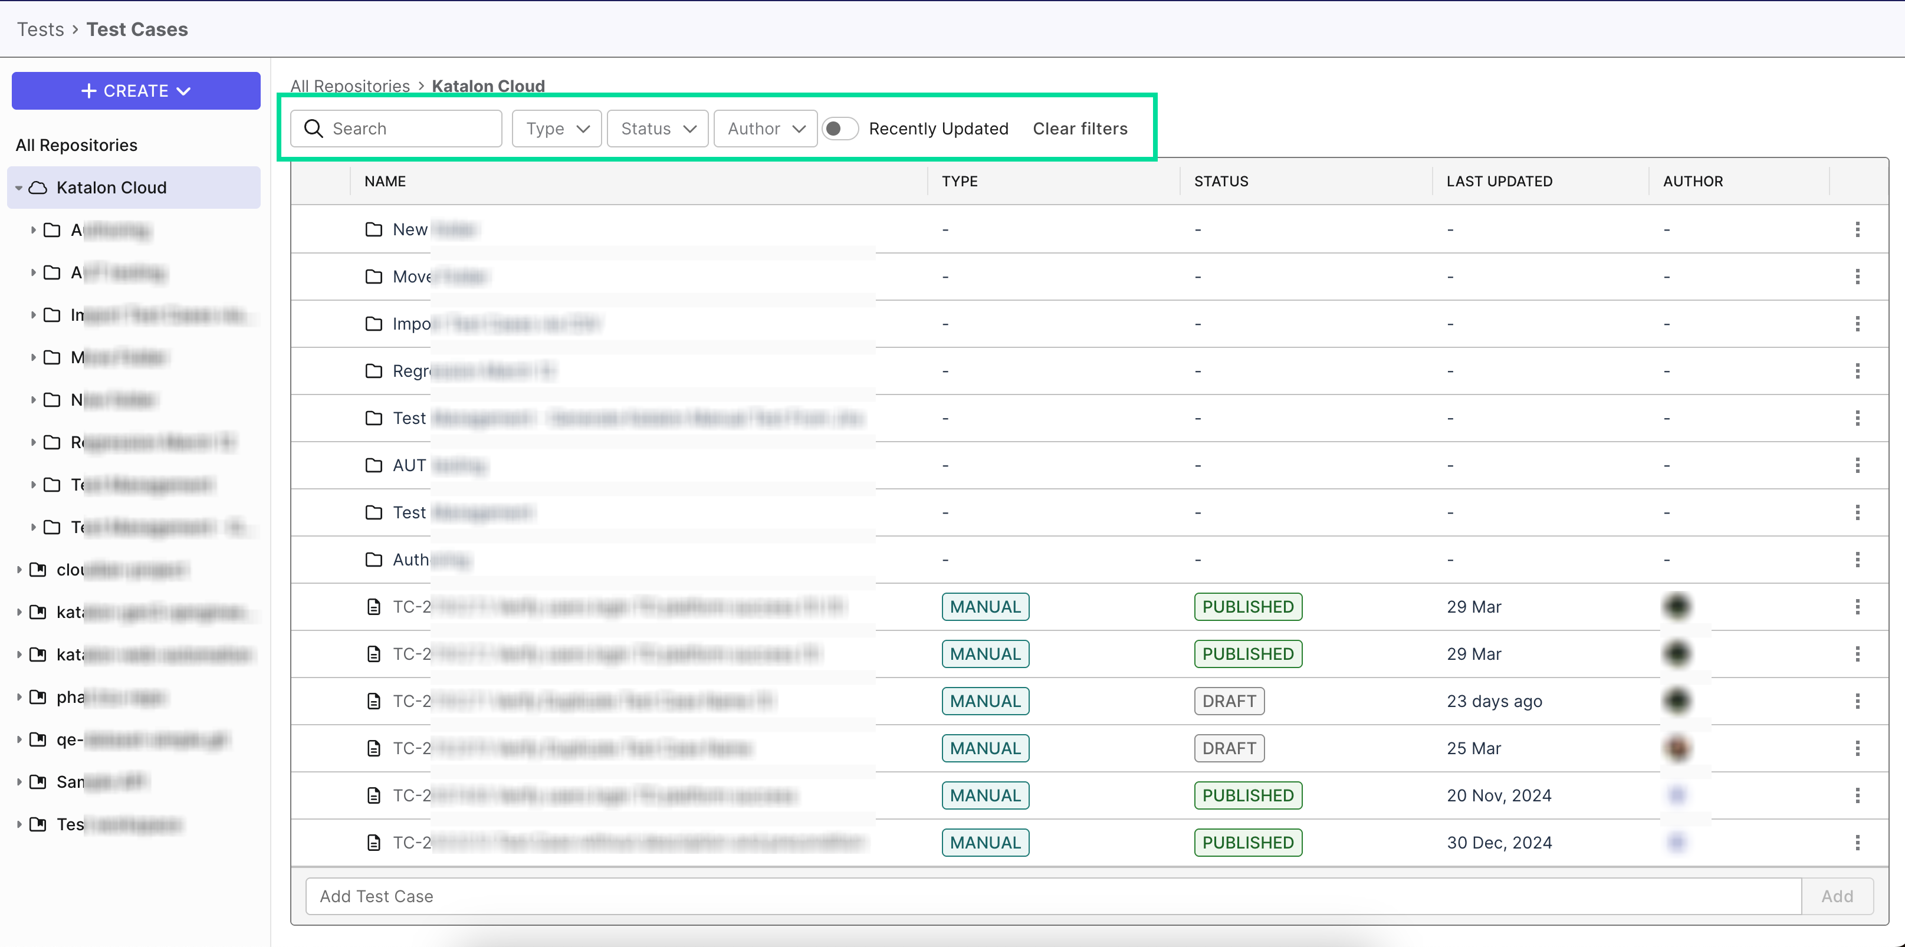
Task: Open the Type filter dropdown
Action: (557, 129)
